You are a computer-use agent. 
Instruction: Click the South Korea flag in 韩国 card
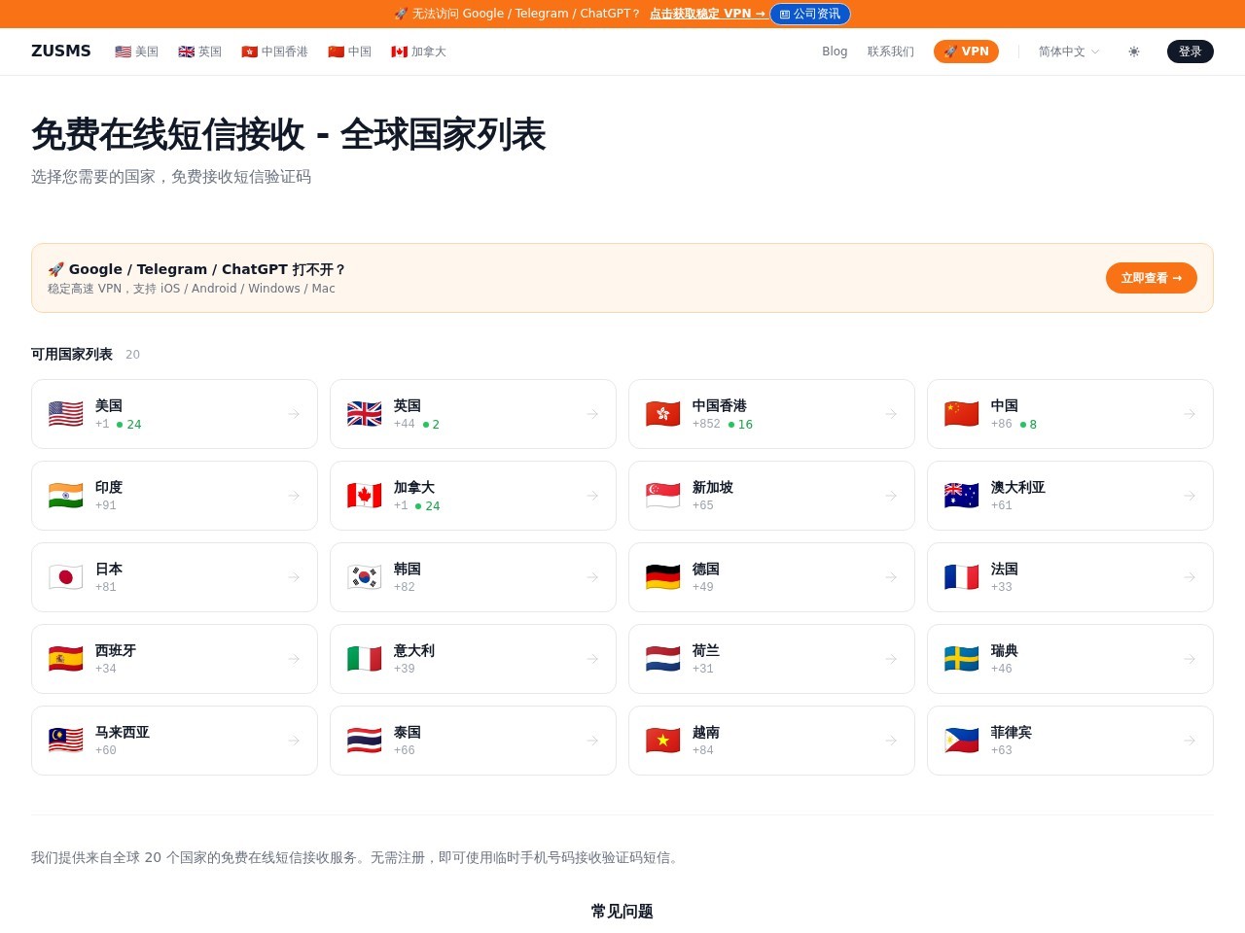(365, 577)
